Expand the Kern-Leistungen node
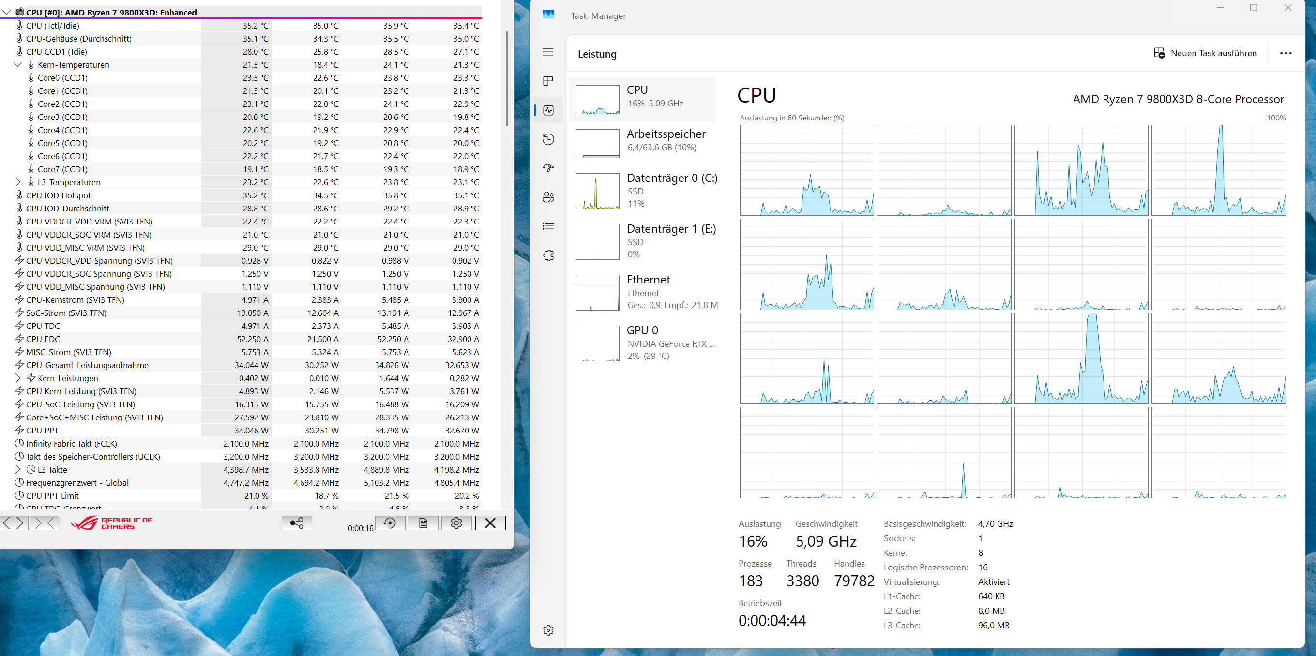Screen dimensions: 1316x656 [18, 378]
